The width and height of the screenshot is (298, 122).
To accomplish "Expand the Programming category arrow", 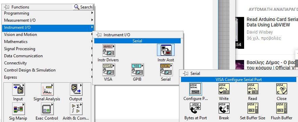I will point(92,13).
